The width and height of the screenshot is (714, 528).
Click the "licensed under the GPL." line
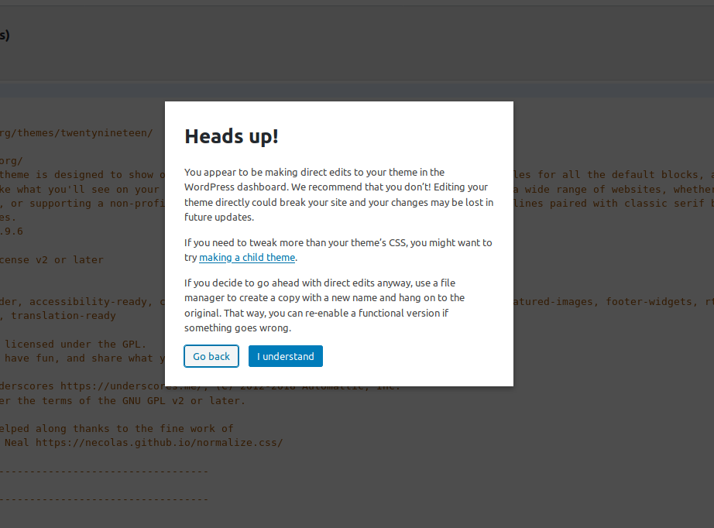point(76,344)
